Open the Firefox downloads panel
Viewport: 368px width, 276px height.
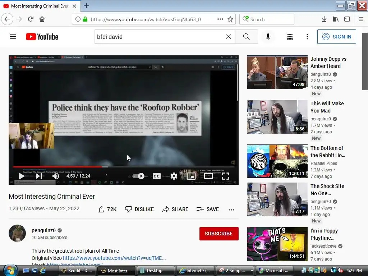click(324, 19)
